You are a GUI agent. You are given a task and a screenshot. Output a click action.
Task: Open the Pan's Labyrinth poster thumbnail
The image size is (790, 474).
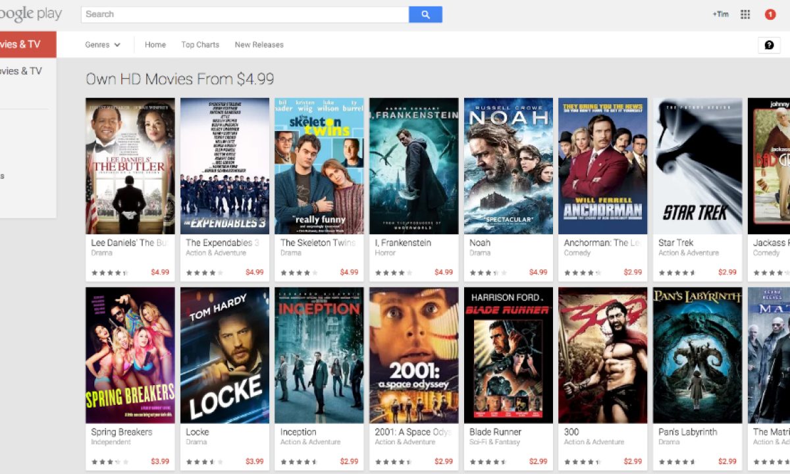697,355
